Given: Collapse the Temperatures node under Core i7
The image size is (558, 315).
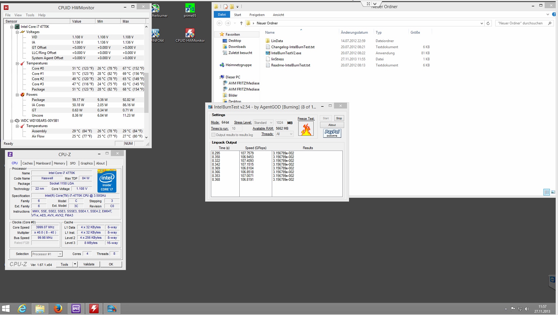Looking at the screenshot, I should tap(17, 63).
